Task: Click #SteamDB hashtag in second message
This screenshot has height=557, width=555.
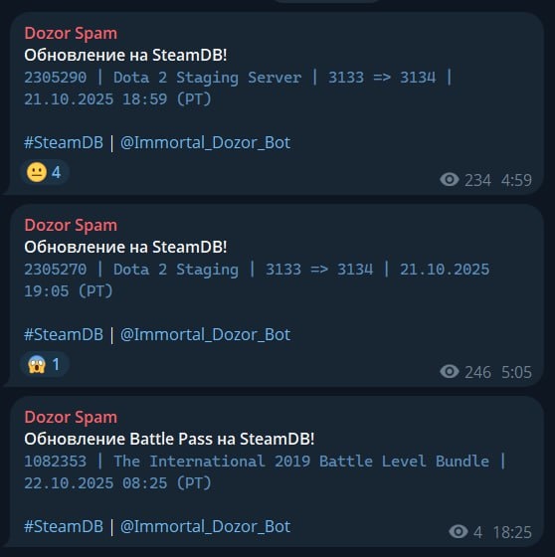Action: pos(64,334)
